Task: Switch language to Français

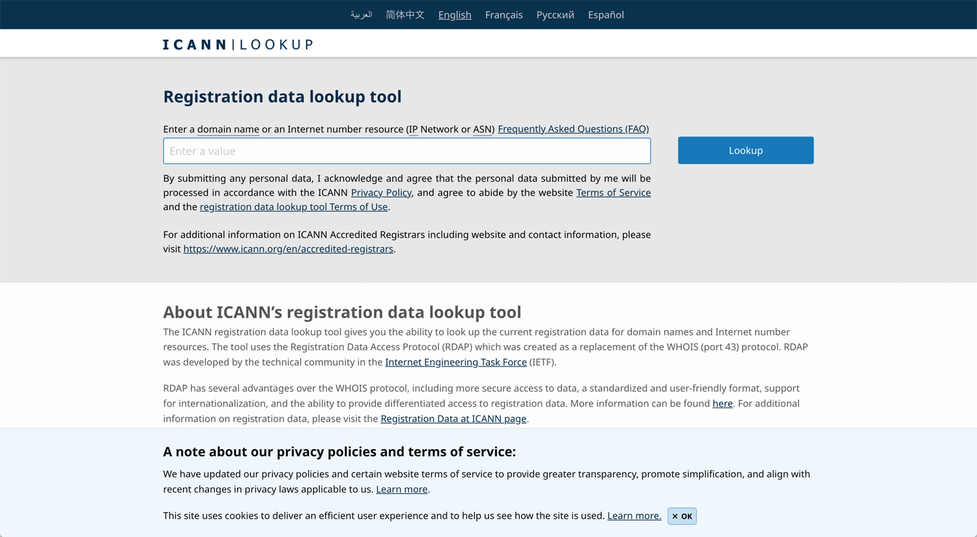Action: click(x=503, y=14)
